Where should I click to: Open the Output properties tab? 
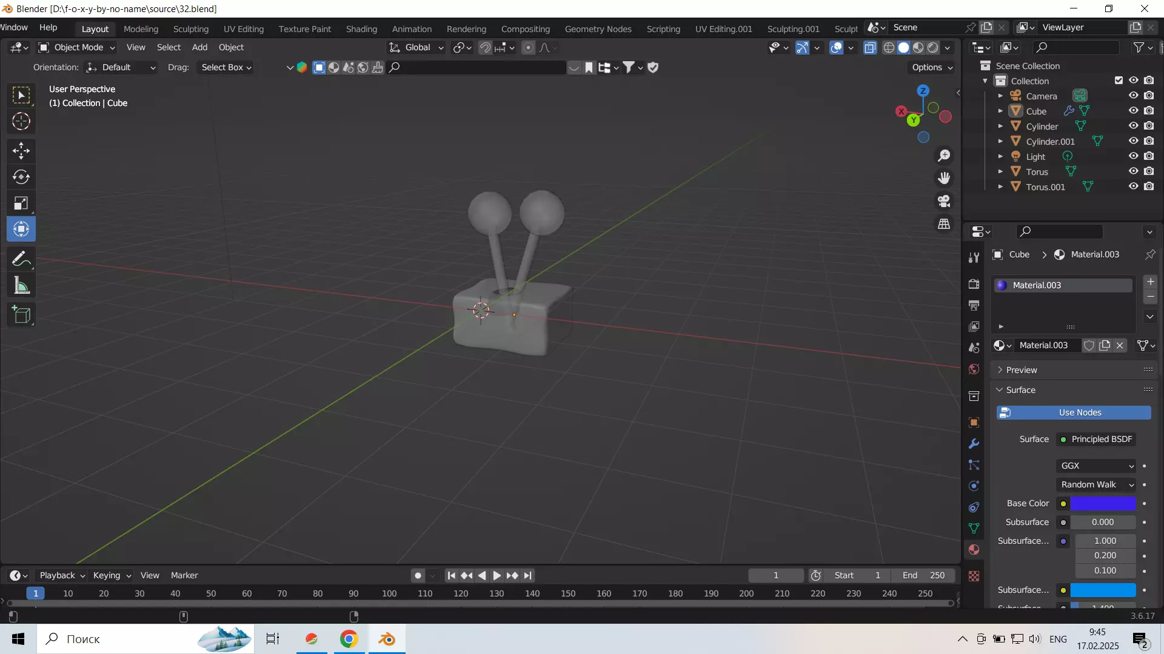click(x=974, y=305)
